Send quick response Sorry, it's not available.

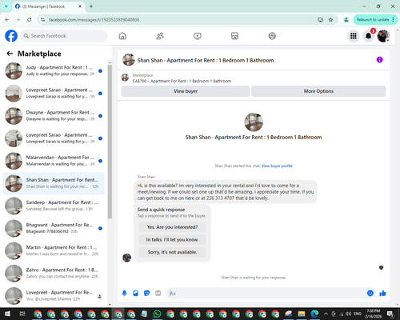(172, 252)
